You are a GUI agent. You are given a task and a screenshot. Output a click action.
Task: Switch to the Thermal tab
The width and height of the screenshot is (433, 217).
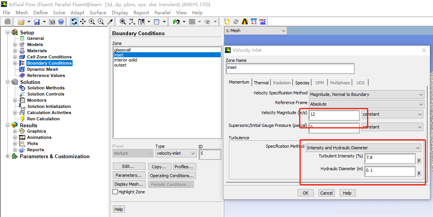[x=261, y=83]
